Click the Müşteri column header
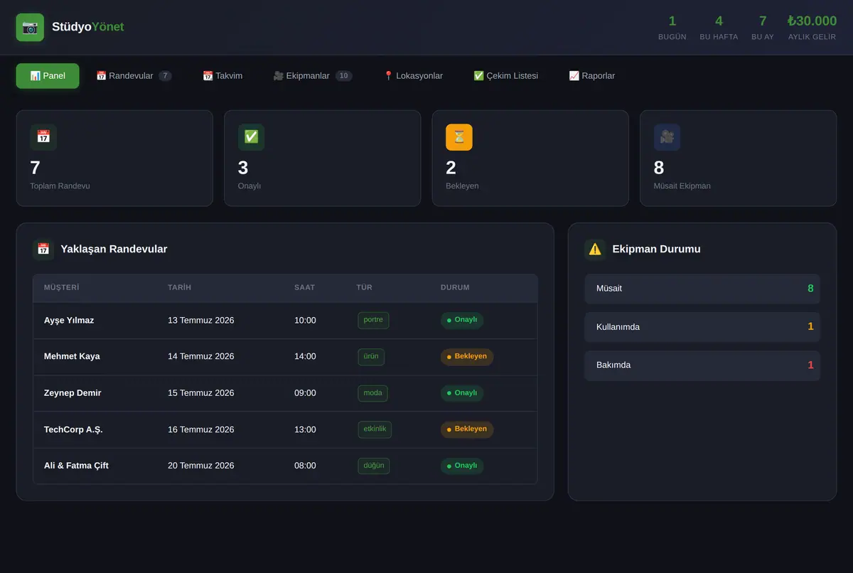The width and height of the screenshot is (853, 573). 62,288
